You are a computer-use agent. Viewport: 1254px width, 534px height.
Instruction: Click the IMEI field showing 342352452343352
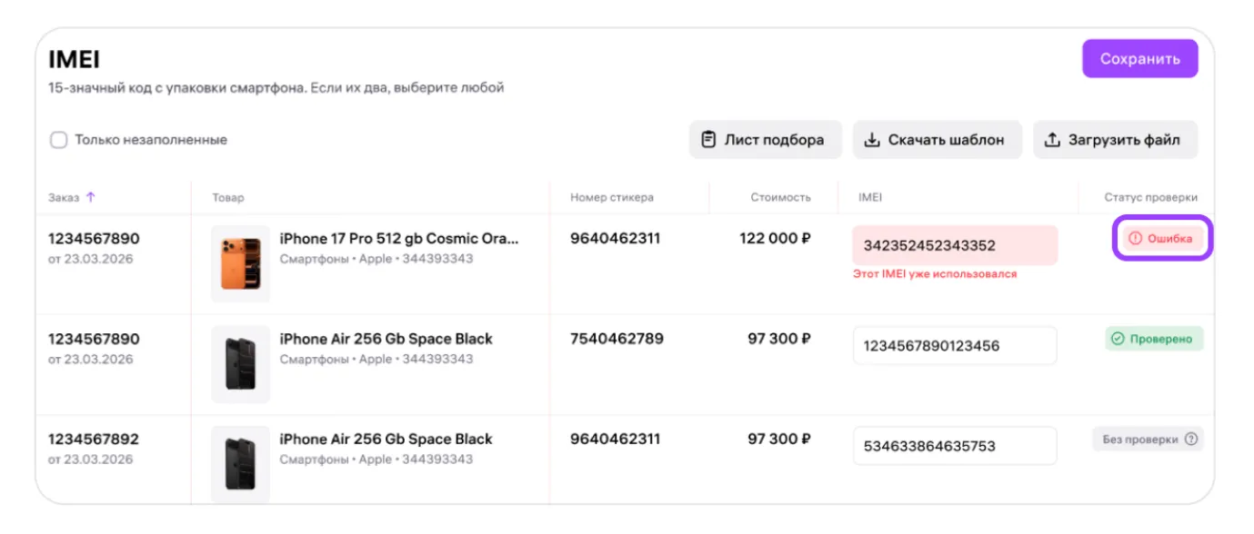tap(954, 245)
